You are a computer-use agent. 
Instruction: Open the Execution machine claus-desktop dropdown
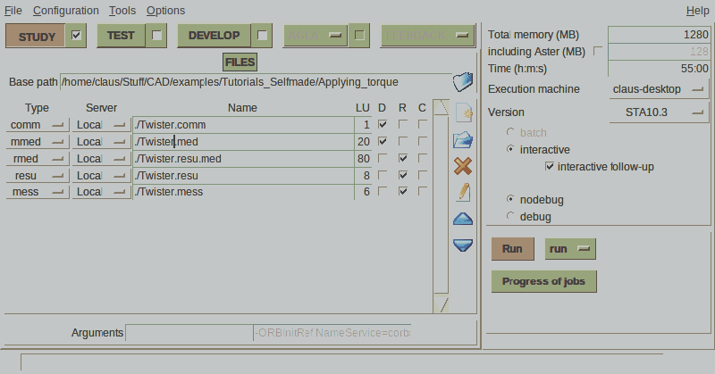[x=660, y=89]
